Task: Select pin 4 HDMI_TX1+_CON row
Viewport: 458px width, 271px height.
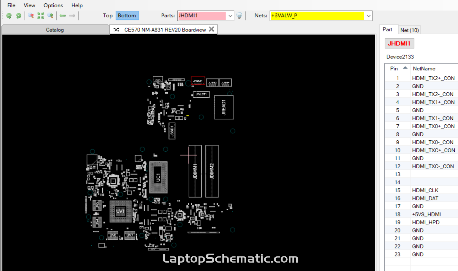Action: click(421, 102)
